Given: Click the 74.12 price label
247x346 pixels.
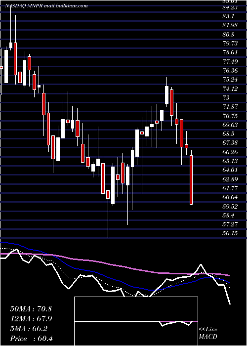Looking at the screenshot, I should click(230, 88).
